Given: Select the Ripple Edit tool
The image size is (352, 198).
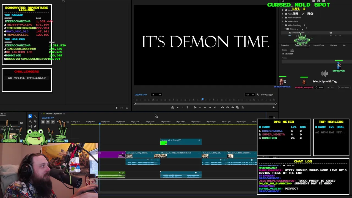Looking at the screenshot, I should pos(30,121).
